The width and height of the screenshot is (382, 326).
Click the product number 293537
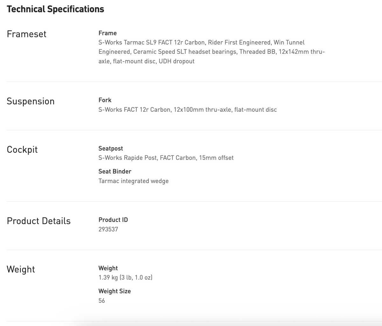pyautogui.click(x=108, y=229)
